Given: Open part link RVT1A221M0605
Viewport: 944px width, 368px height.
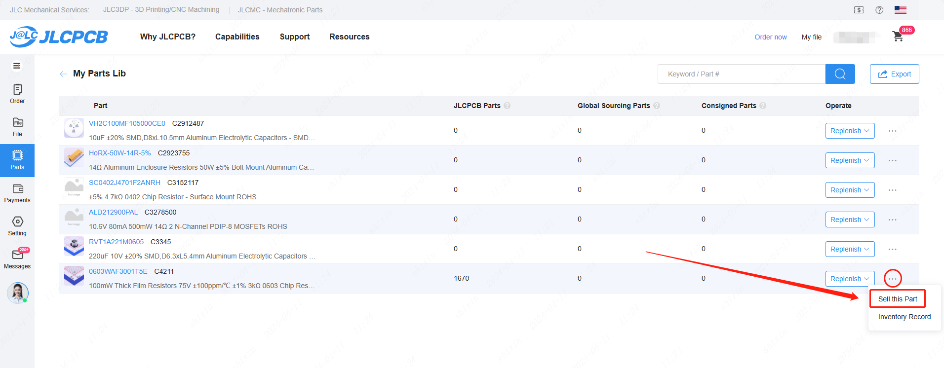Looking at the screenshot, I should point(116,242).
